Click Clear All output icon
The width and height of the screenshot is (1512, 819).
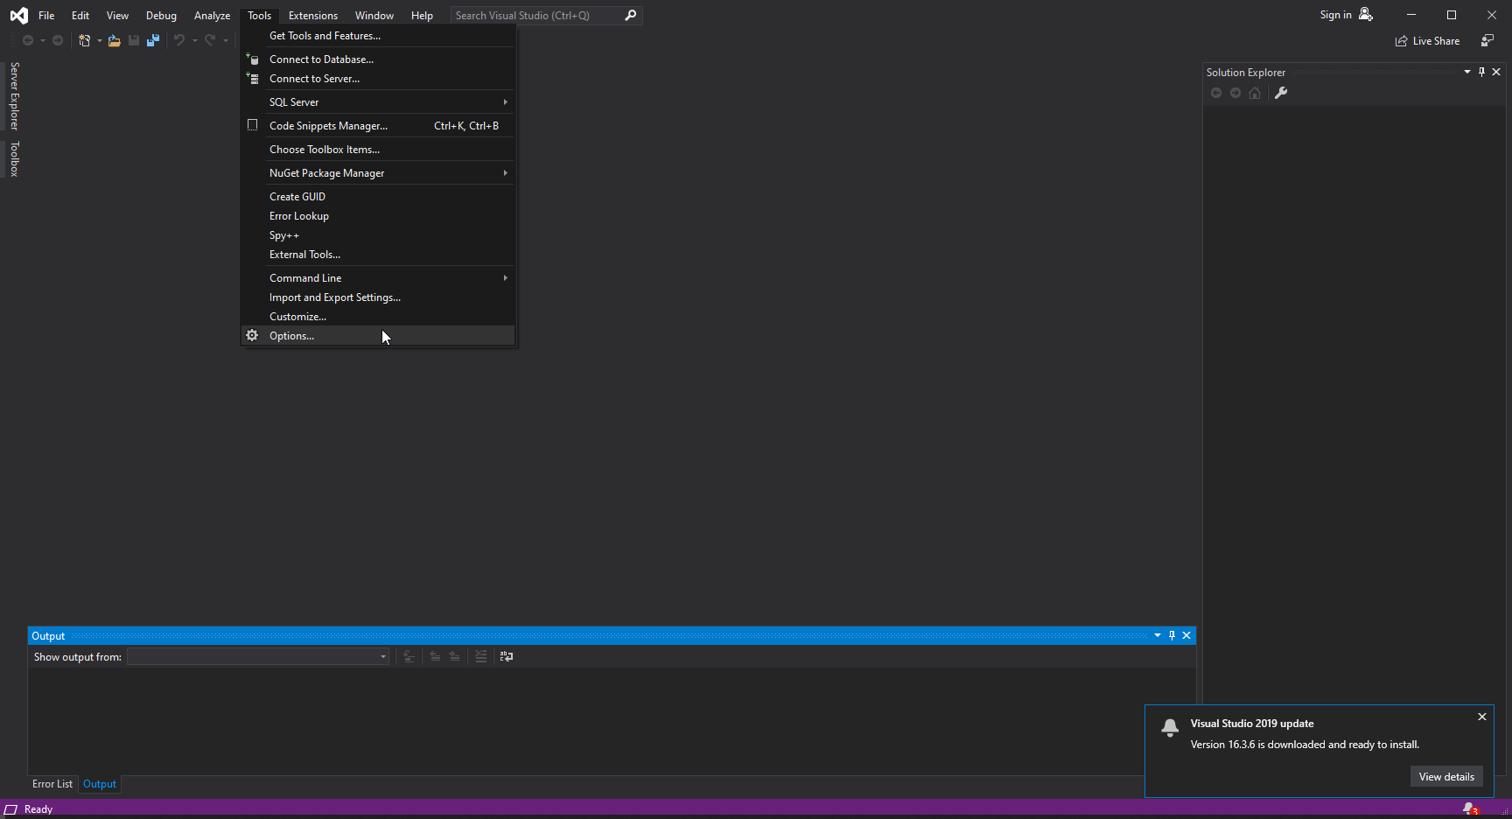[481, 656]
